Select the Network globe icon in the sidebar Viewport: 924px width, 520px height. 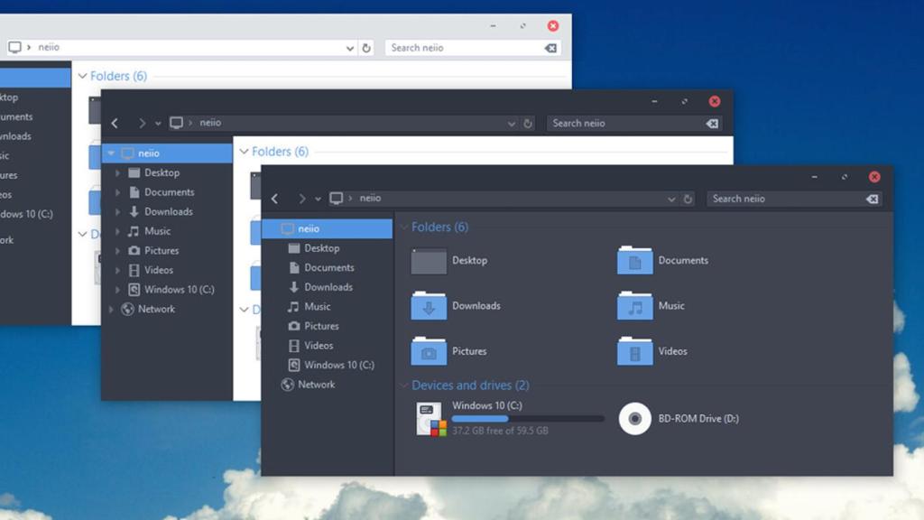(x=286, y=384)
